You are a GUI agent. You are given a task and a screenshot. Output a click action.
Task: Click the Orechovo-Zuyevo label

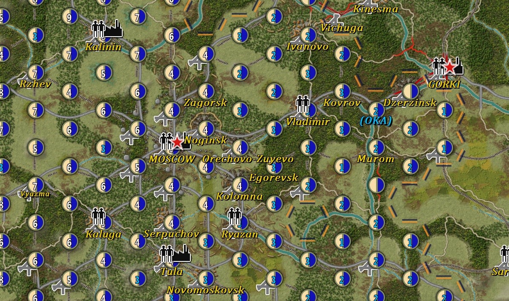click(248, 159)
